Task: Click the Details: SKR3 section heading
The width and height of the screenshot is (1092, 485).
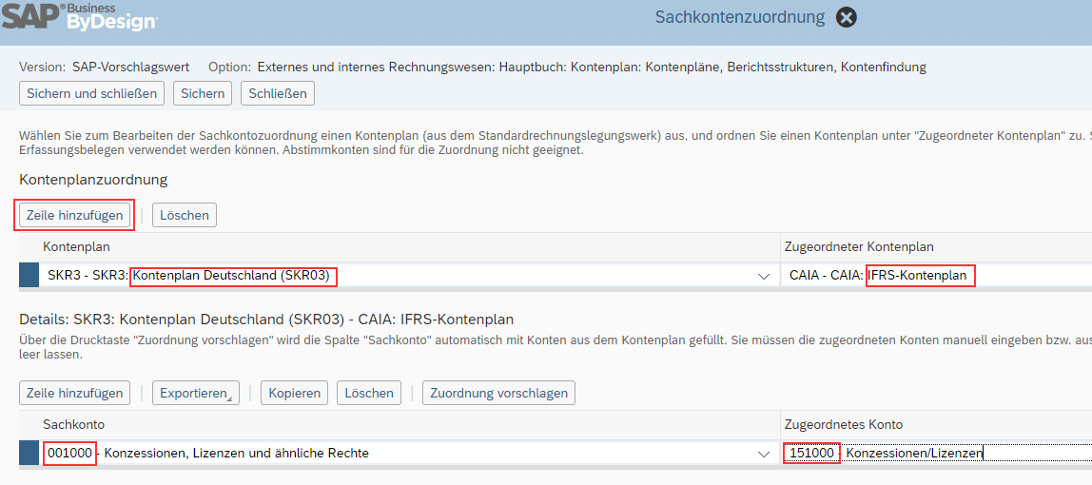Action: [266, 320]
